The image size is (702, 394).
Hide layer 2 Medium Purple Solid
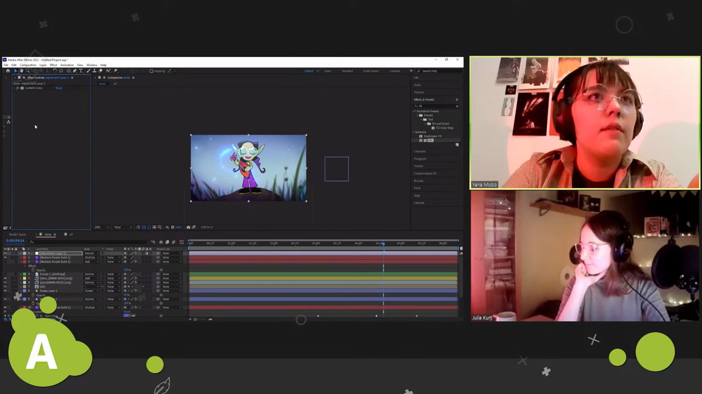pyautogui.click(x=5, y=257)
